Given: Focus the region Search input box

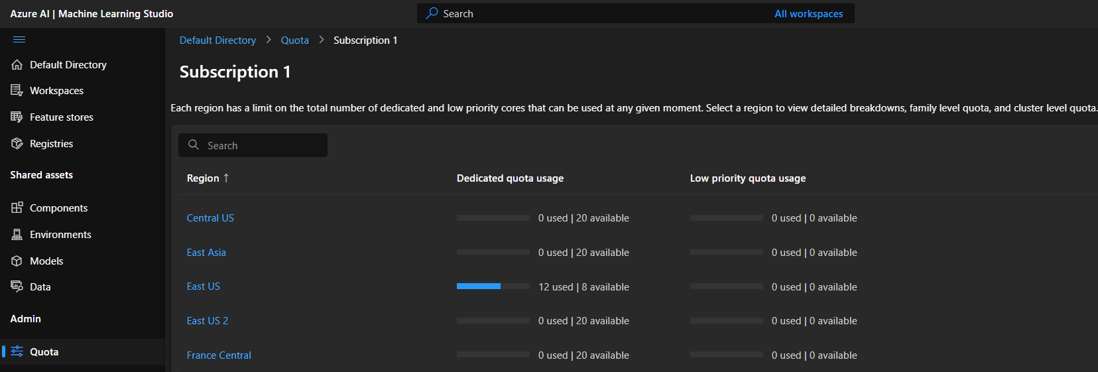Looking at the screenshot, I should [x=253, y=145].
